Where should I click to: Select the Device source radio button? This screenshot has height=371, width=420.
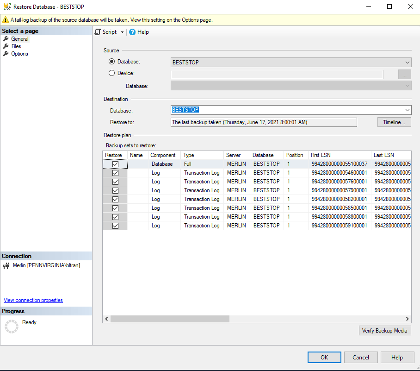tap(111, 73)
